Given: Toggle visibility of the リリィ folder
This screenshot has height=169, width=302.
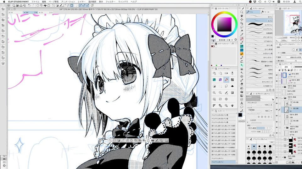Looking at the screenshot, I should point(277,98).
